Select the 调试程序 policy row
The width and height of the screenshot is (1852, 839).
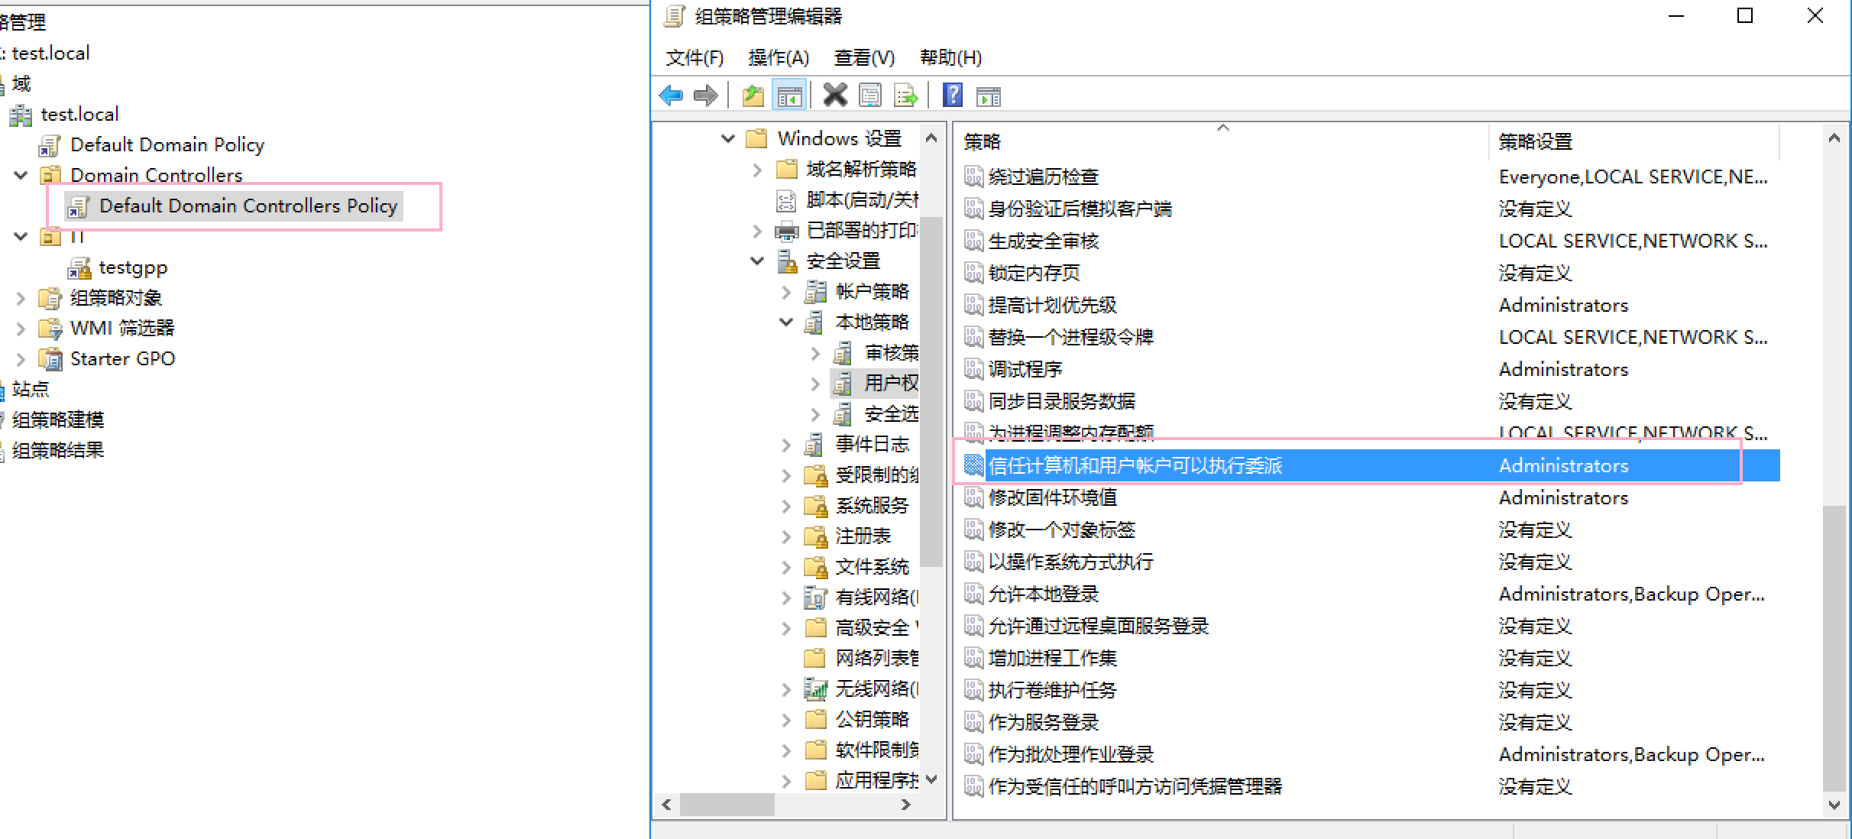(x=1025, y=370)
